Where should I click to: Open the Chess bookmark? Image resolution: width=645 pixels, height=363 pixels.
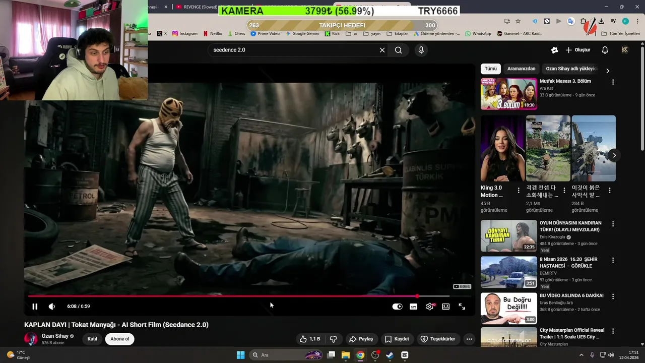pyautogui.click(x=236, y=33)
